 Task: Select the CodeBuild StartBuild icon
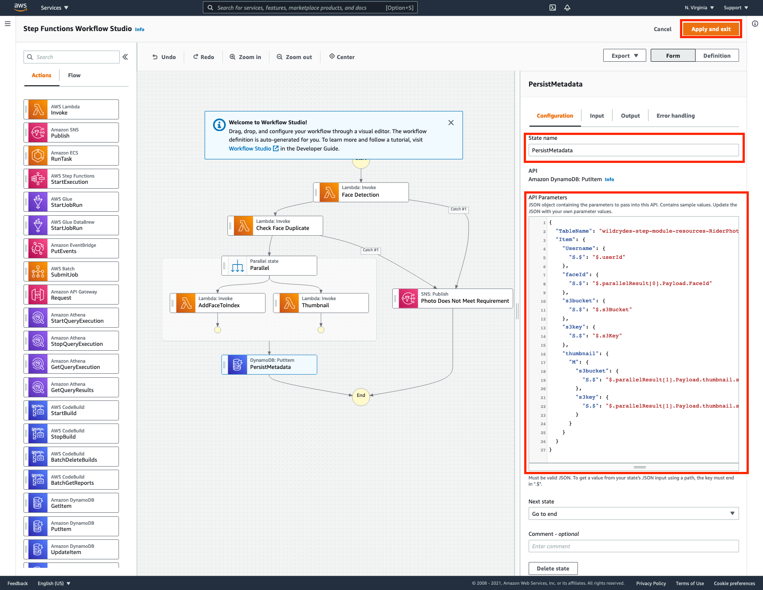coord(38,410)
